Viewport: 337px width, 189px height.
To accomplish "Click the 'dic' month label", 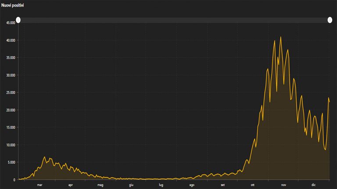I will (313, 185).
